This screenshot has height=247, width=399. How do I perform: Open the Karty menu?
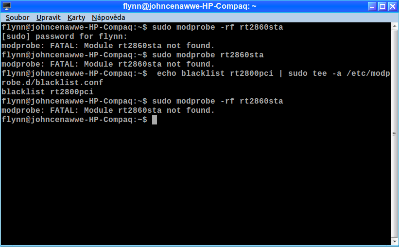76,18
